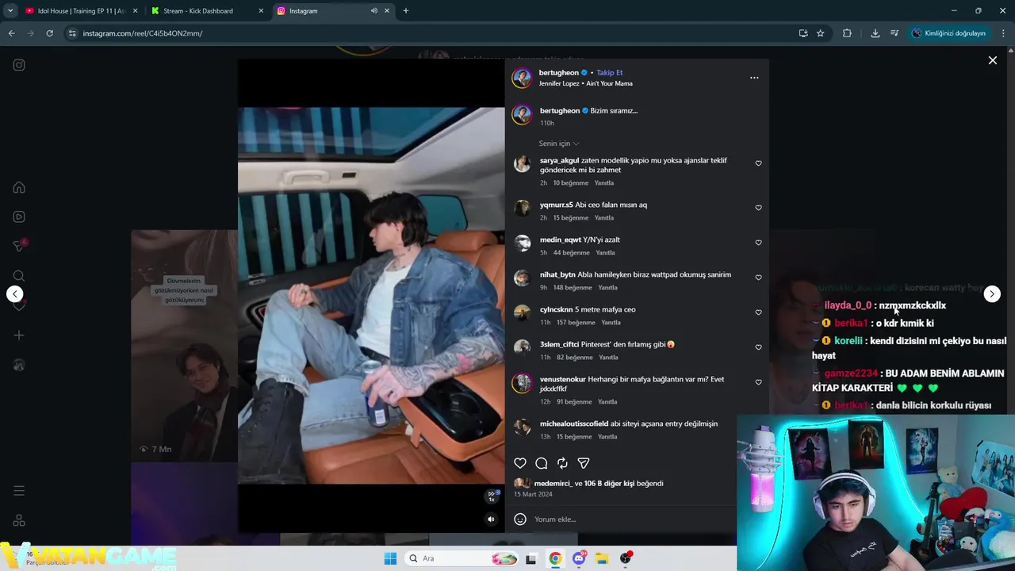Open File Explorer from the taskbar
This screenshot has height=571, width=1015.
[x=602, y=558]
